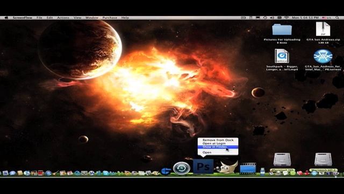344x194 pixels.
Task: Click the blue filmstrip icon in dock
Action: (248, 169)
